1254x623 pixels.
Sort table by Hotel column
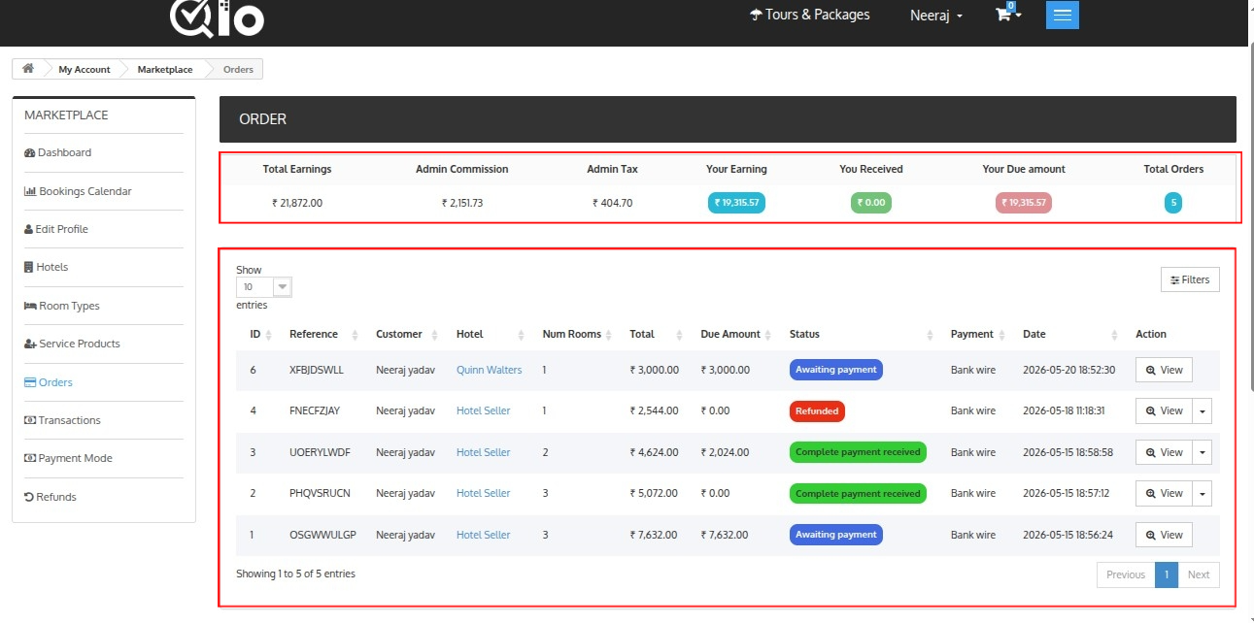(x=491, y=334)
